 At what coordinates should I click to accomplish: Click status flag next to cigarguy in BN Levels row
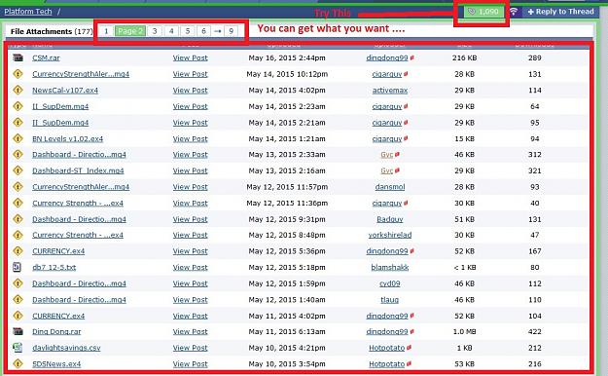(x=406, y=138)
